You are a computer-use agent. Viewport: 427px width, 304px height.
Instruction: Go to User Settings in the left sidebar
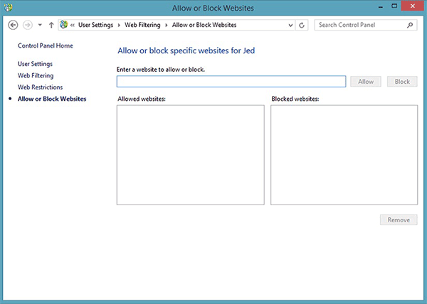click(35, 64)
